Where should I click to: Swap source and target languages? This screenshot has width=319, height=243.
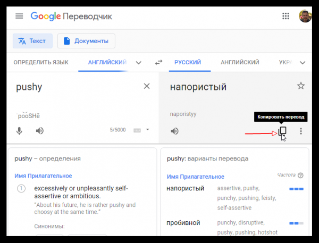pos(158,62)
